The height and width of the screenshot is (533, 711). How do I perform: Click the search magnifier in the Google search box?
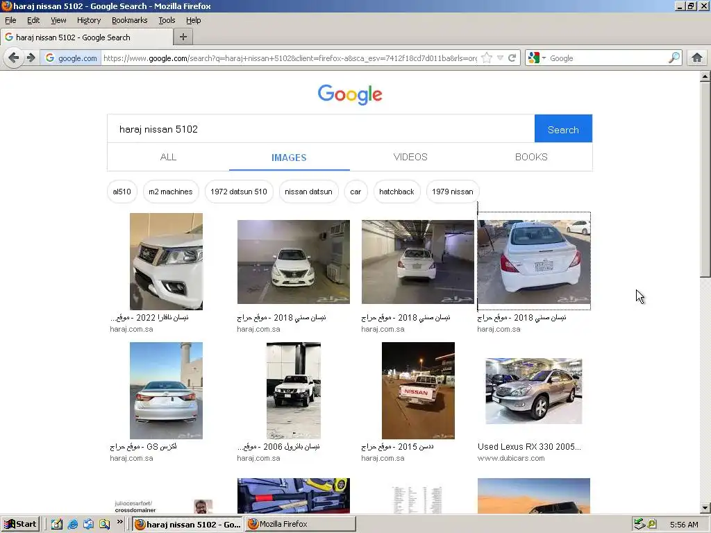coord(674,58)
